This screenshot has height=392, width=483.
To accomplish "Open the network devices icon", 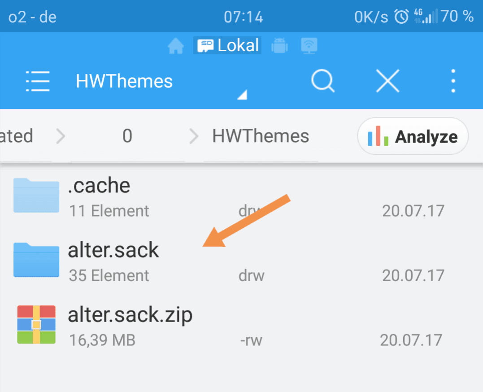I will (x=309, y=46).
